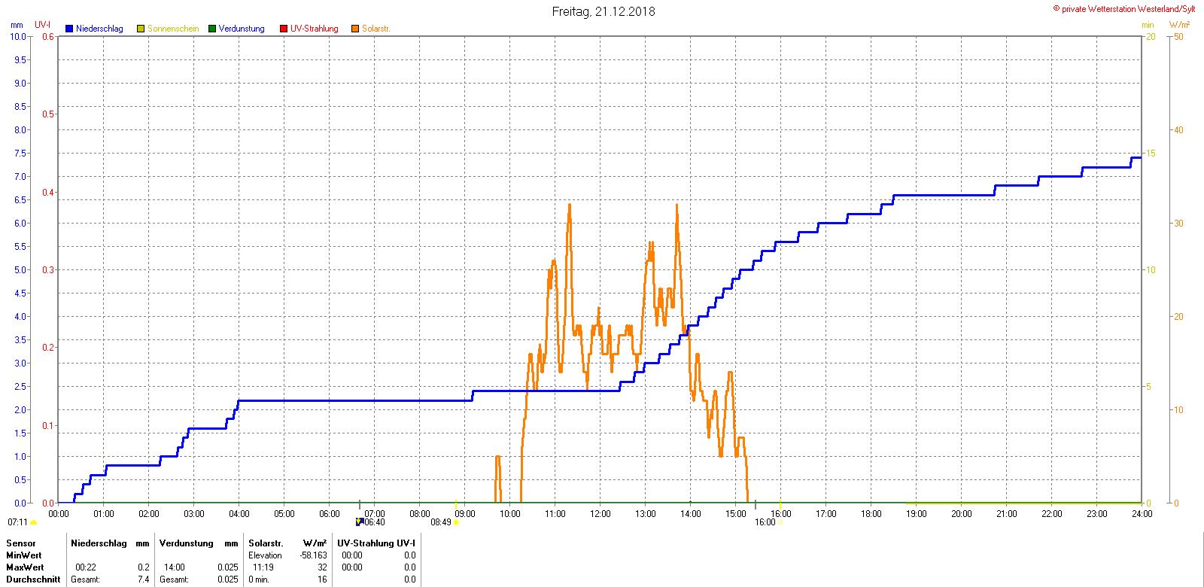Click the orange Solarstr. legend swatch

click(355, 29)
